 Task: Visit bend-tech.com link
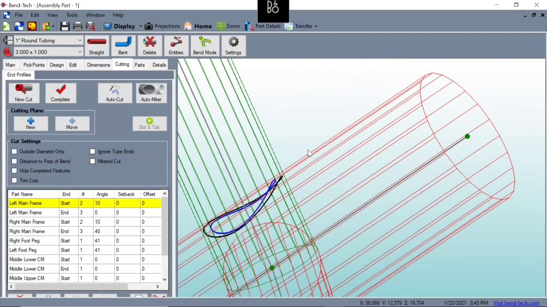coord(516,303)
